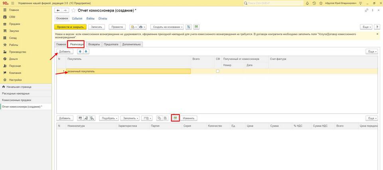Toggle the СФ checkbox for розничный покупатель
Image resolution: width=383 pixels, height=170 pixels.
coord(217,71)
